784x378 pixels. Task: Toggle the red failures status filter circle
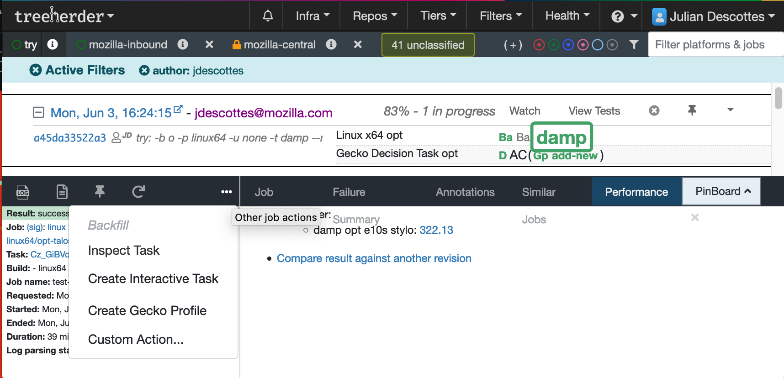point(539,45)
